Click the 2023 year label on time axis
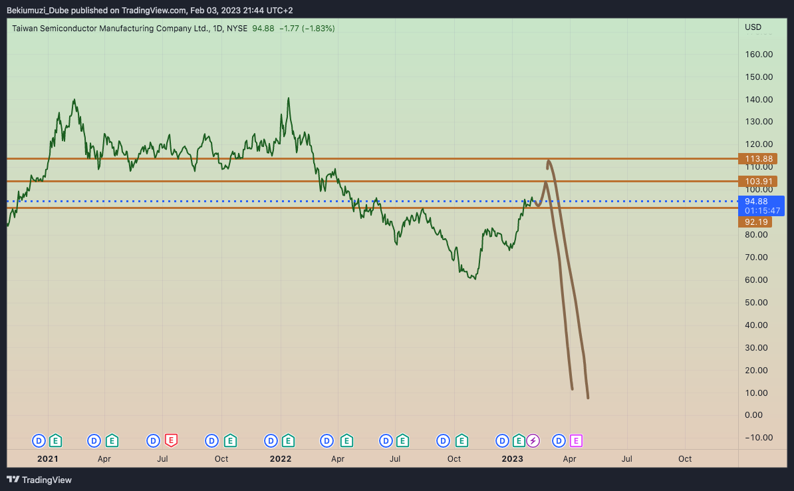The width and height of the screenshot is (794, 491). (x=513, y=458)
